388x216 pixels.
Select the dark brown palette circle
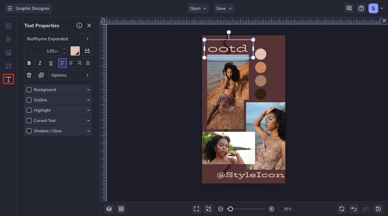(x=261, y=94)
